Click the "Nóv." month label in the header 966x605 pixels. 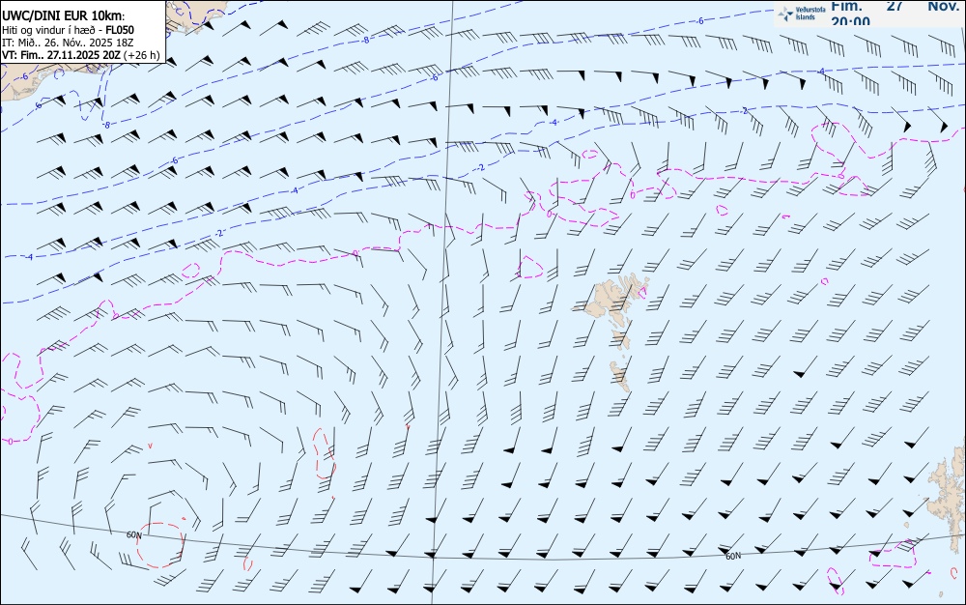point(943,6)
